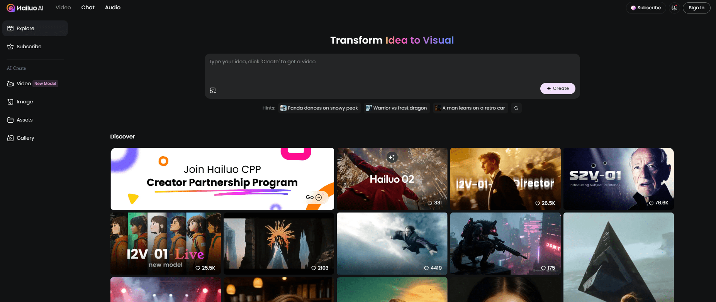
Task: Like the flying man video (4419)
Action: click(426, 268)
